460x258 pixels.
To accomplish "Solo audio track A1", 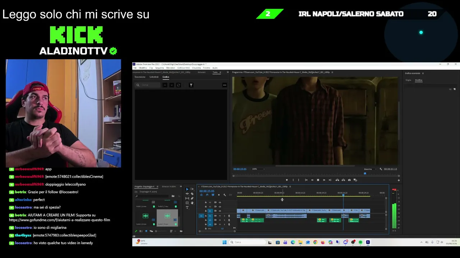I will click(224, 216).
